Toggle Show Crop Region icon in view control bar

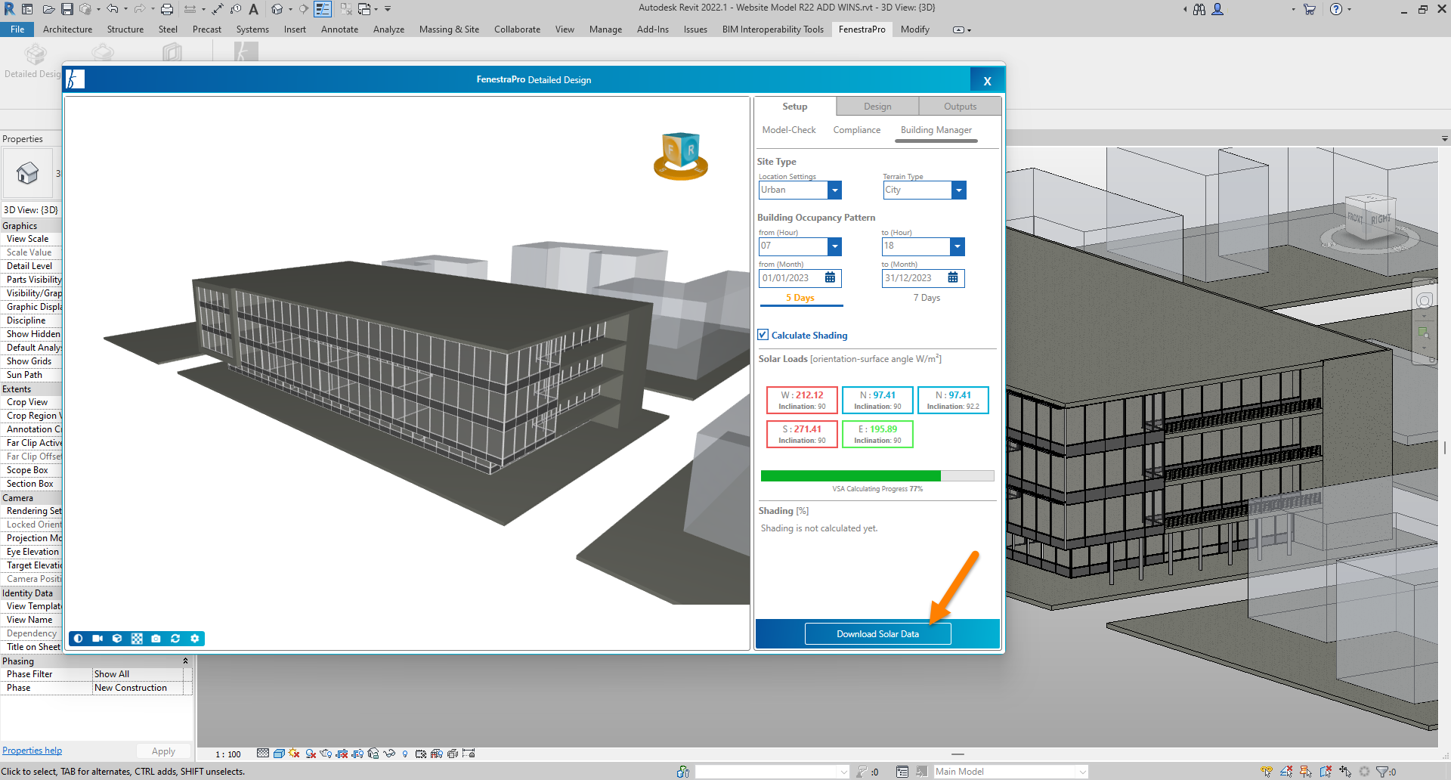357,754
